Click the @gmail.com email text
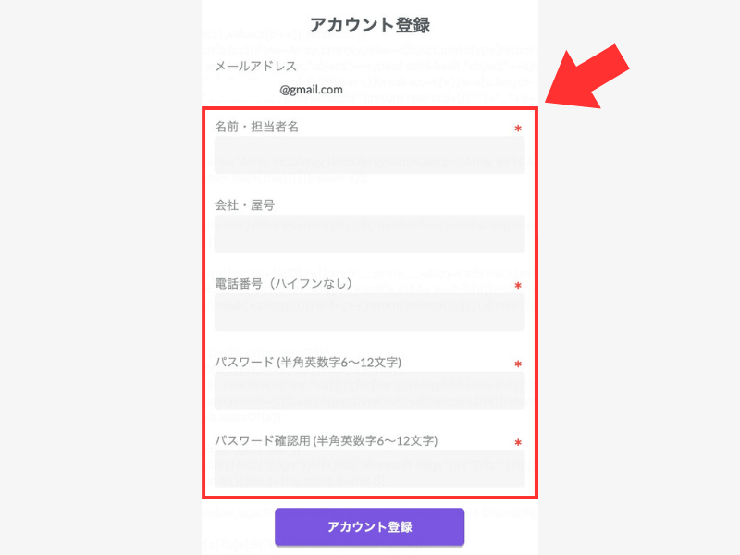740x555 pixels. point(312,90)
